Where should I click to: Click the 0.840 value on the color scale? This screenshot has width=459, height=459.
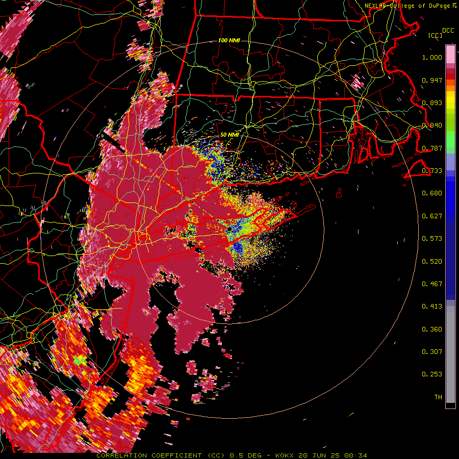tap(432, 125)
